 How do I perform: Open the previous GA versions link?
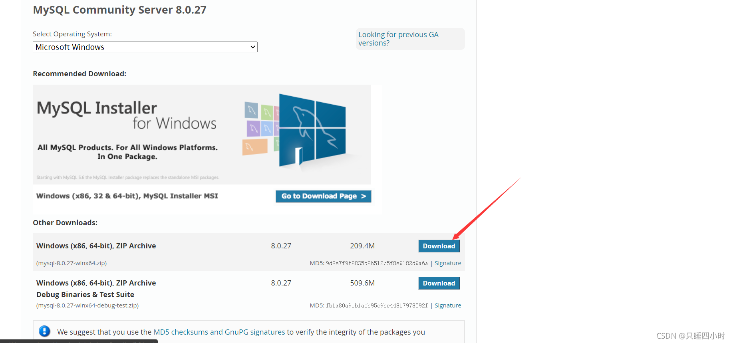[398, 39]
